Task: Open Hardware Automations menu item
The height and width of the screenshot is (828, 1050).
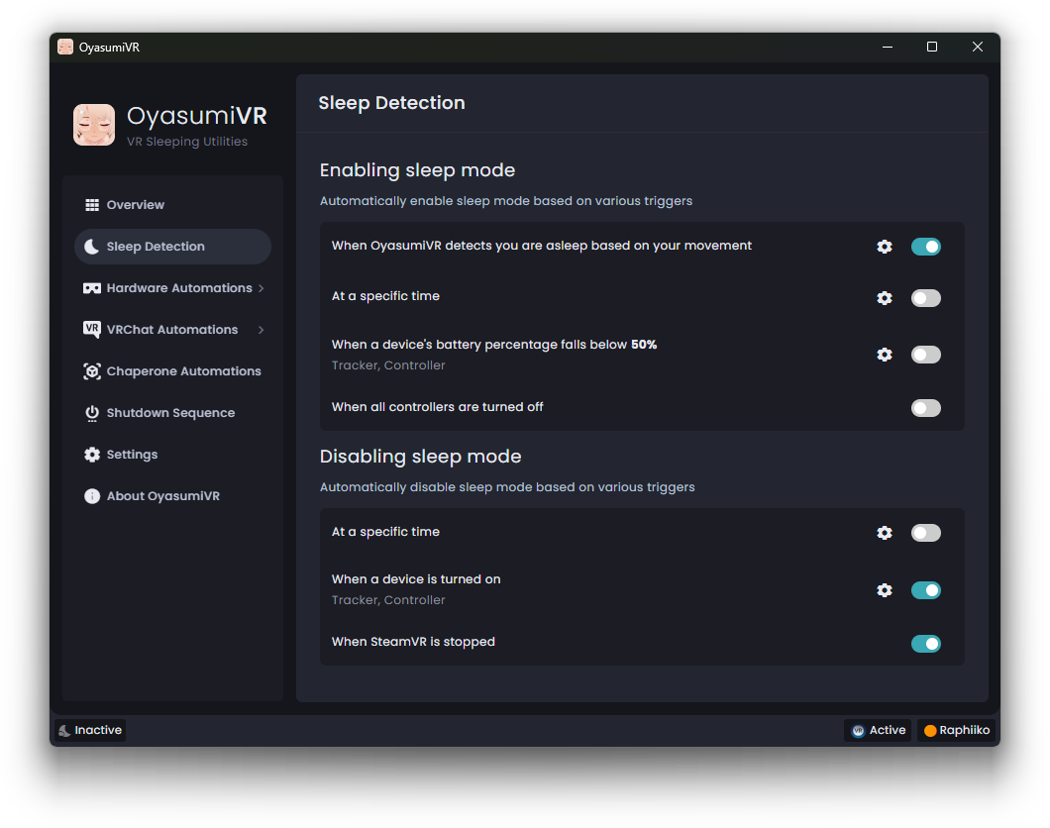Action: coord(172,288)
